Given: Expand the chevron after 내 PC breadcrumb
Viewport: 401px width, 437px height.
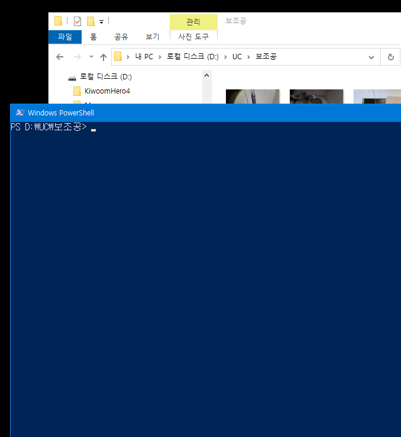Looking at the screenshot, I should [160, 57].
